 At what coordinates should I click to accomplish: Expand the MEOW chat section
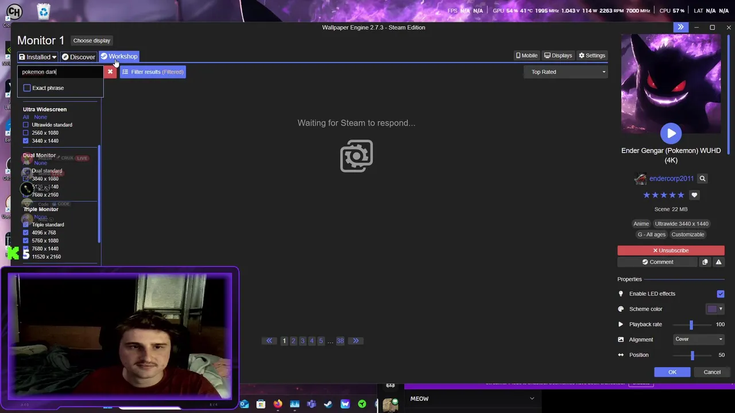point(532,399)
